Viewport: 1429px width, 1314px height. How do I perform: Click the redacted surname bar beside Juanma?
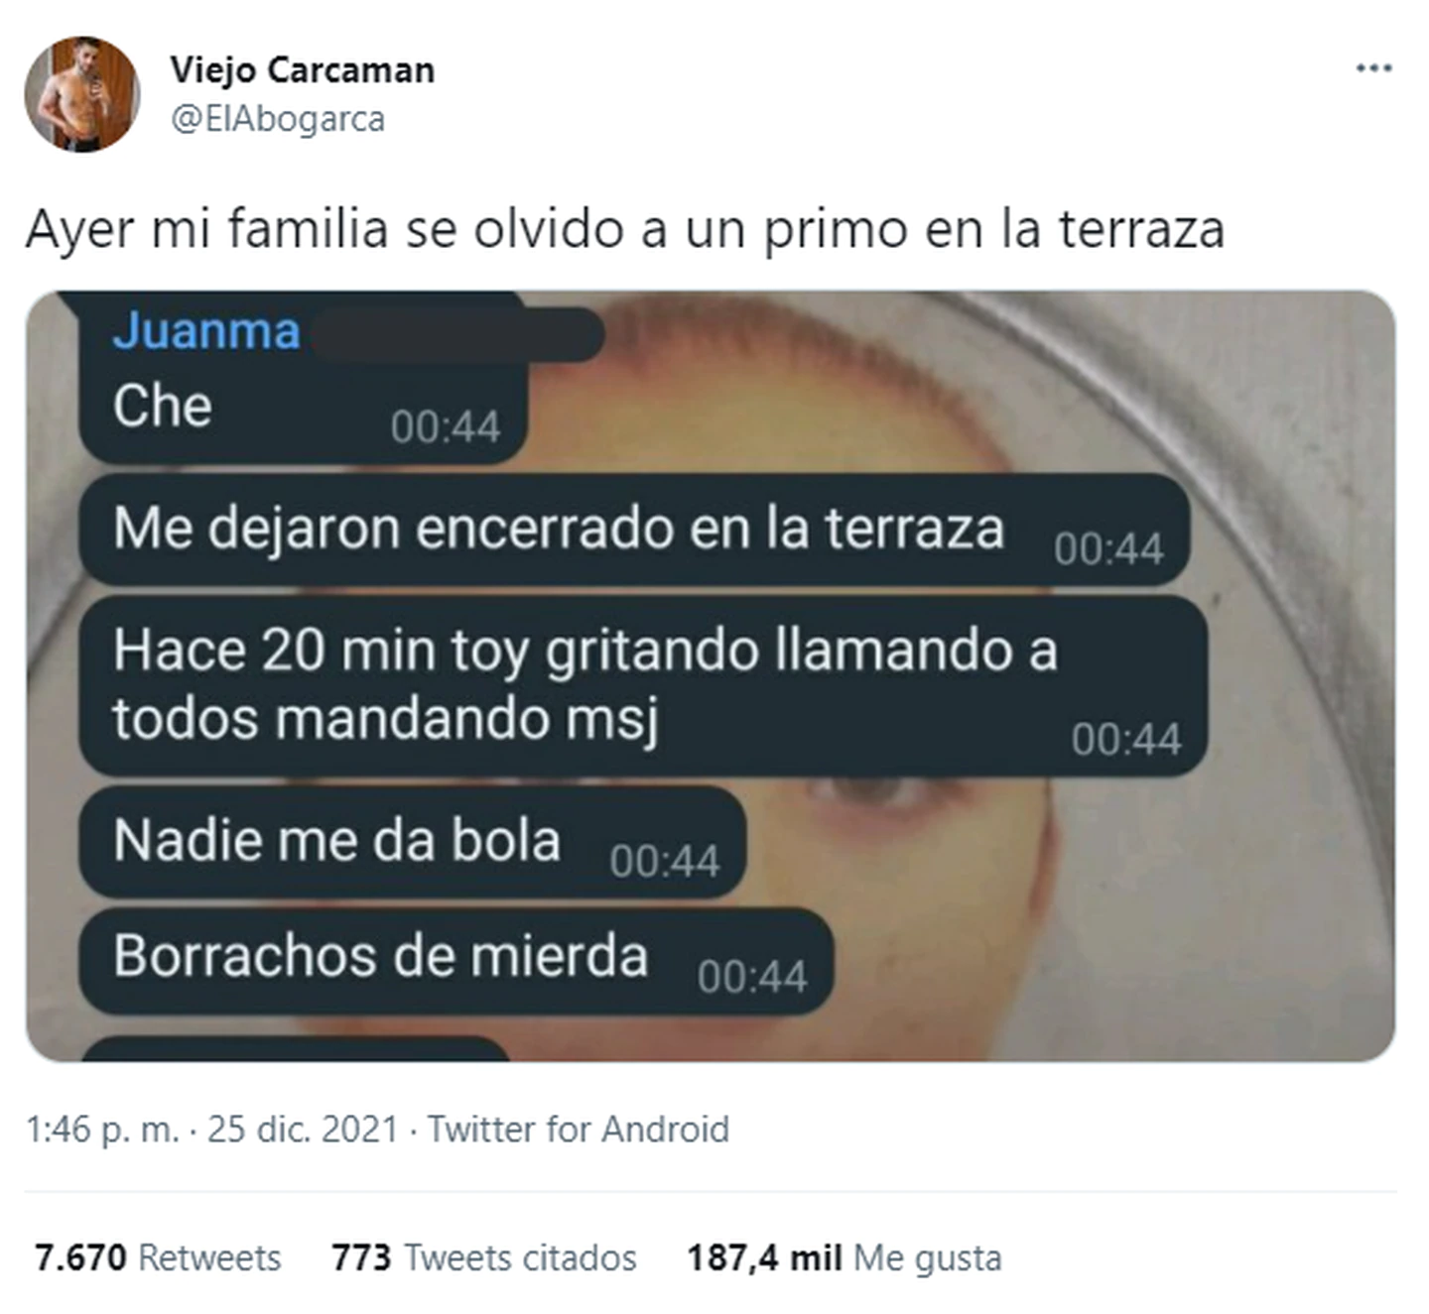pos(455,335)
